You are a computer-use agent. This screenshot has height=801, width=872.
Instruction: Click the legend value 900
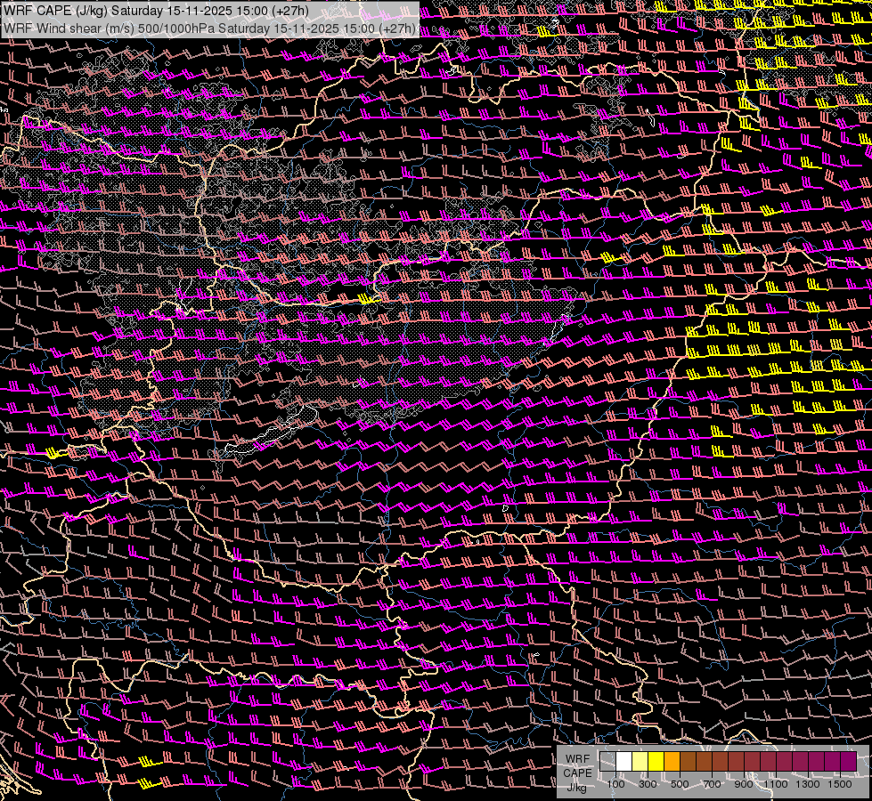click(x=744, y=784)
